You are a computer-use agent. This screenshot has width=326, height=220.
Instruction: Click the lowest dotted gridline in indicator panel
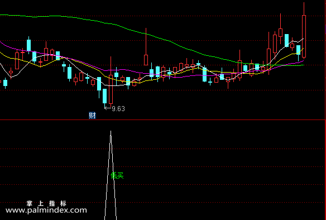point(162,202)
